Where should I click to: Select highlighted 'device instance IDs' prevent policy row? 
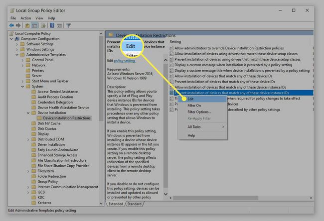pyautogui.click(x=241, y=93)
